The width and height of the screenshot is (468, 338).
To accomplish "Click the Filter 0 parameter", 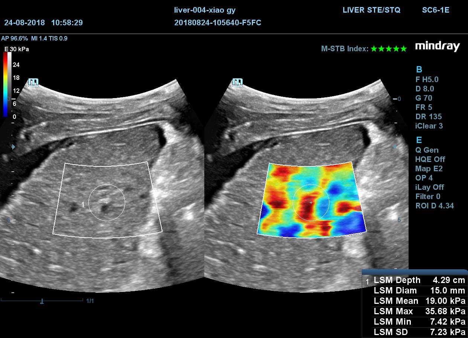I will [428, 196].
